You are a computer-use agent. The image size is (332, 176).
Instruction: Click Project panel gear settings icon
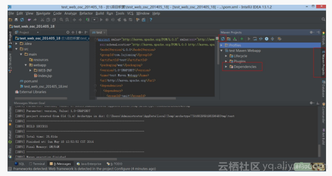pyautogui.click(x=80, y=33)
